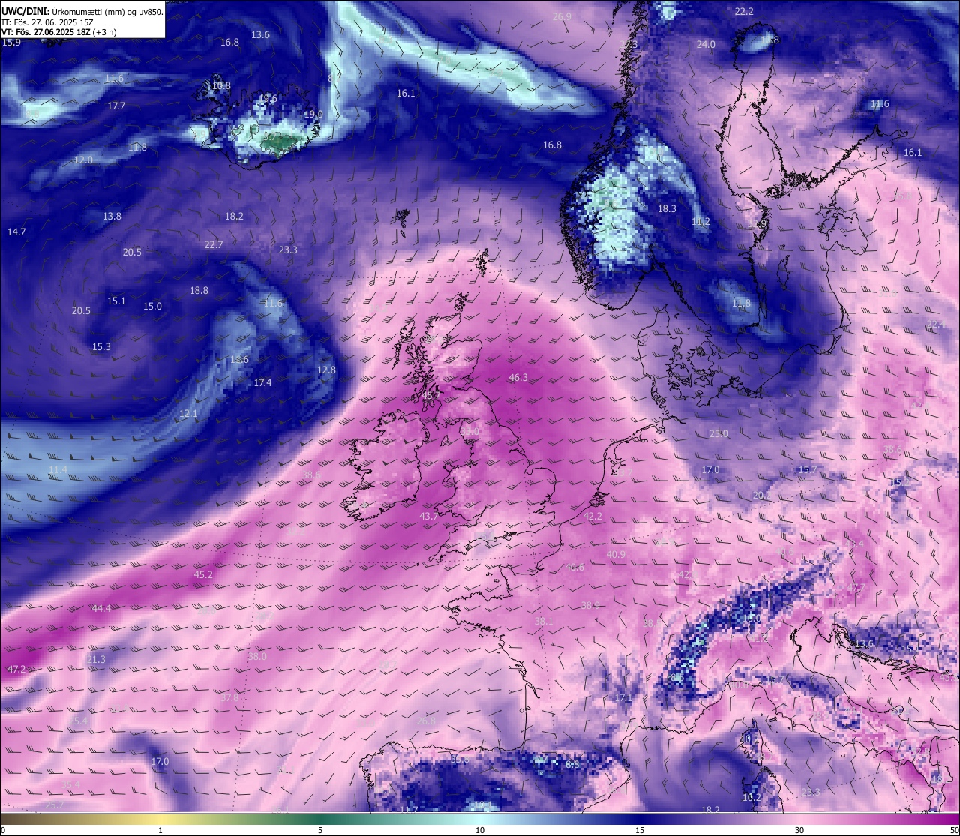The width and height of the screenshot is (960, 836).
Task: Click the 30 tick on the color scale
Action: (799, 830)
